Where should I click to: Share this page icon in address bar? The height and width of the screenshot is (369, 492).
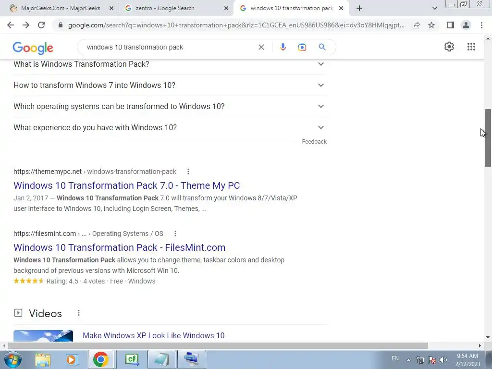416,25
